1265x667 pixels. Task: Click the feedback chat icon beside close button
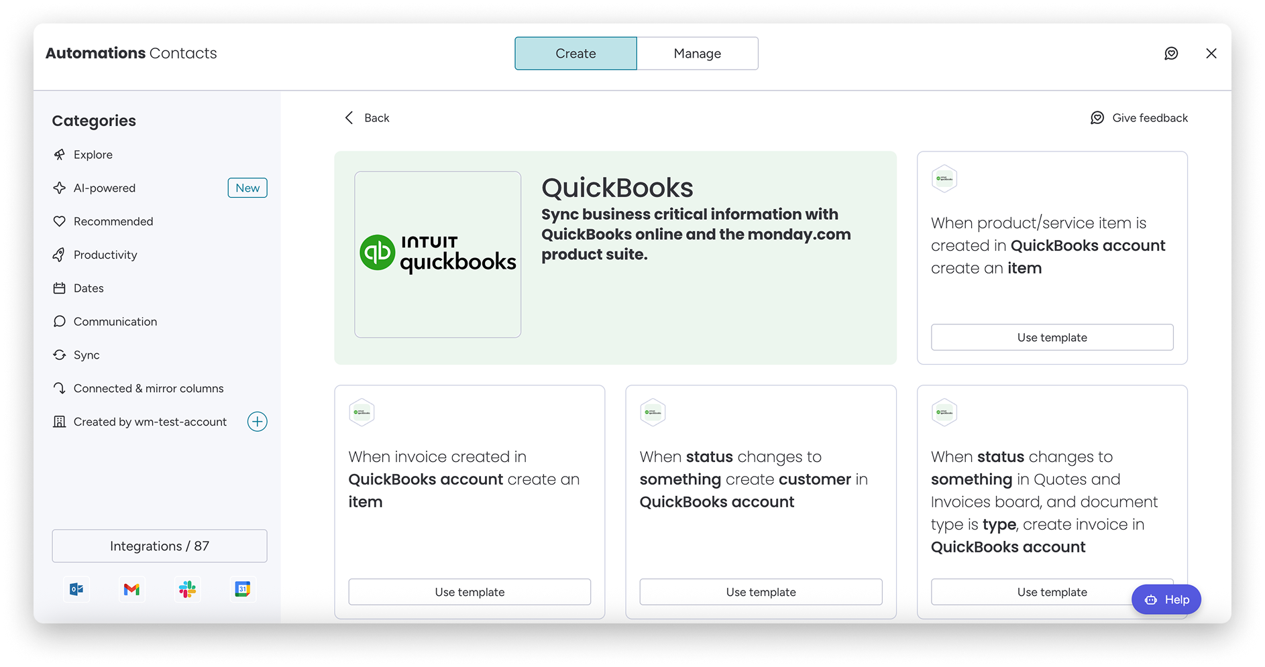point(1171,54)
